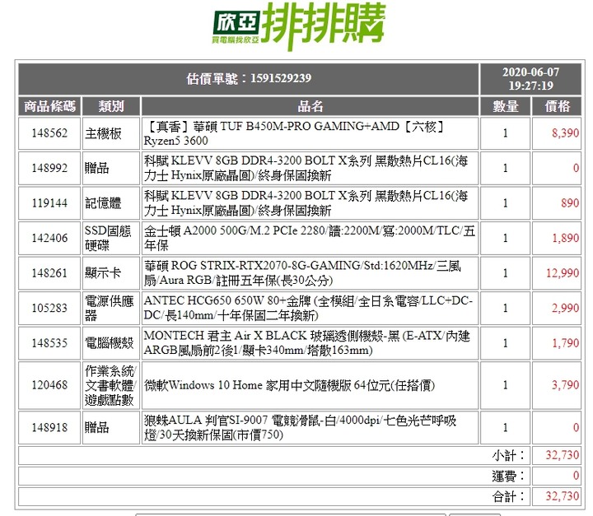Click the 作業系統/文書軟體/遊戲點數 category cell

[111, 385]
